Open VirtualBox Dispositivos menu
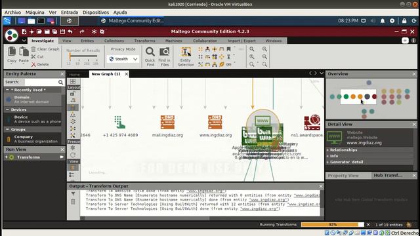 (x=96, y=12)
